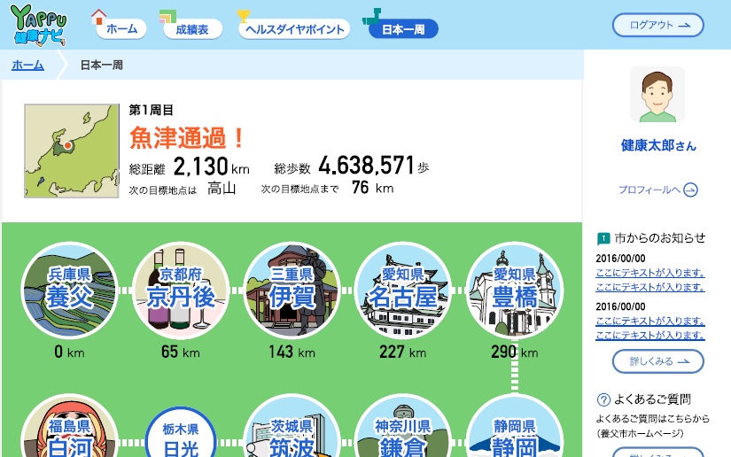This screenshot has width=731, height=457.
Task: Click the 0 km label under 養父
Action: pyautogui.click(x=69, y=352)
